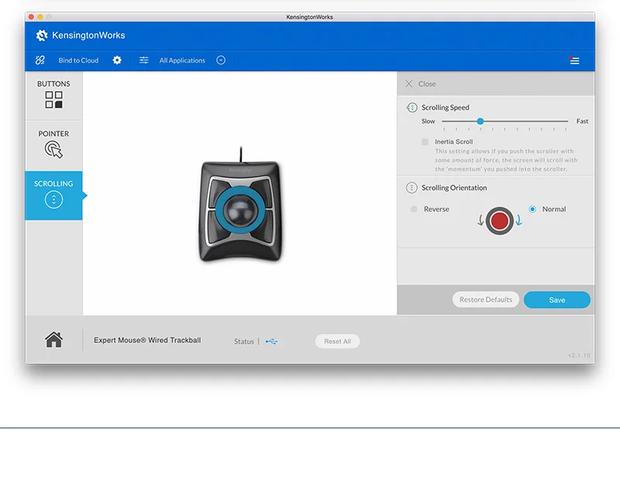Select the SCROLLING tab
Screen dimensions: 620x485
pos(53,196)
